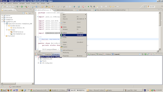The height and width of the screenshot is (92, 163).
Task: Choose Add and Remove from context menu
Action: (73, 50)
